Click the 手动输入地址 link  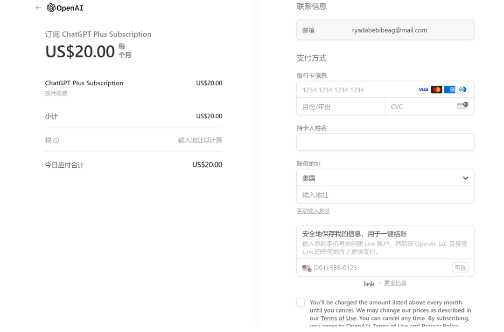point(313,211)
